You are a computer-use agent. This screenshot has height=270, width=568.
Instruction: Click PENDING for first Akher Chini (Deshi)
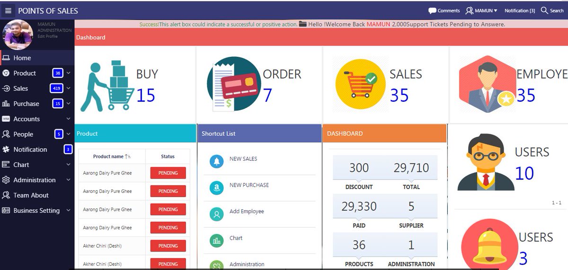(168, 246)
